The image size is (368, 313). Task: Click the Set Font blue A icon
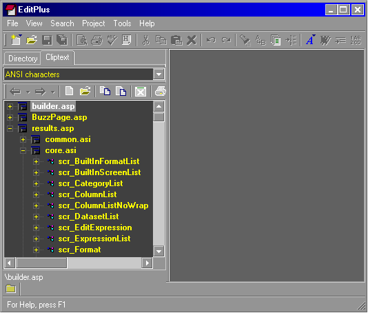[x=311, y=40]
